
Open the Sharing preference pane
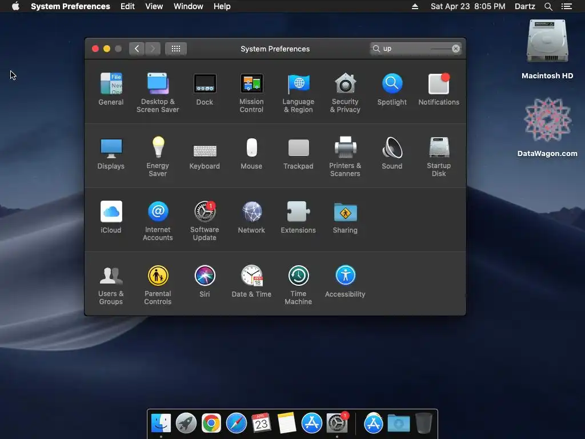pyautogui.click(x=345, y=217)
